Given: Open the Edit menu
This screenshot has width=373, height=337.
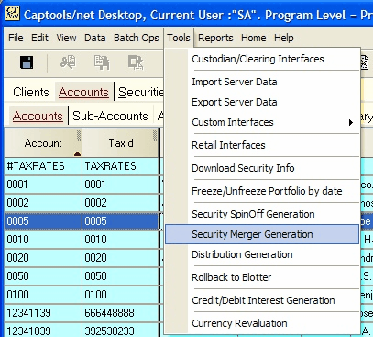Looking at the screenshot, I should click(x=39, y=38).
